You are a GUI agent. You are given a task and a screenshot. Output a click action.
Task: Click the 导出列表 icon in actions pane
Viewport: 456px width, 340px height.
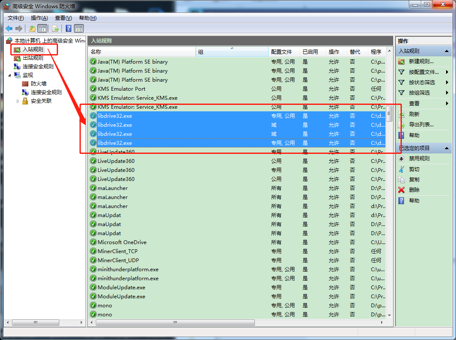401,125
